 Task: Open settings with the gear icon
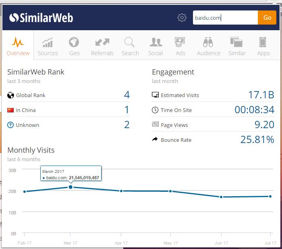coord(182,18)
